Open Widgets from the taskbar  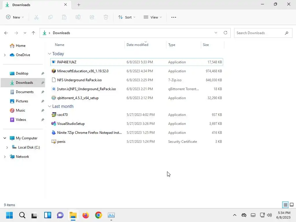[48, 215]
